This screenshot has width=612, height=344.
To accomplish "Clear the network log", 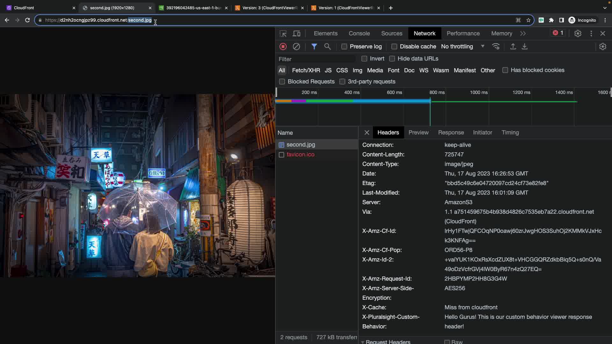I will click(296, 47).
